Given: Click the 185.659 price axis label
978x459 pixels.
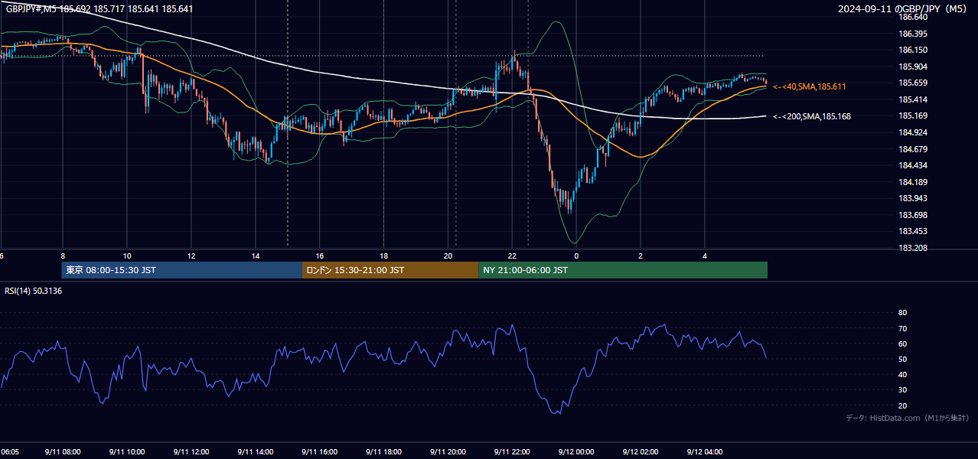Looking at the screenshot, I should [913, 83].
